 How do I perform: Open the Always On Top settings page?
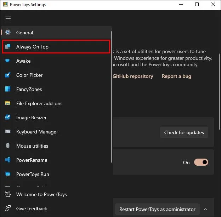coord(56,47)
